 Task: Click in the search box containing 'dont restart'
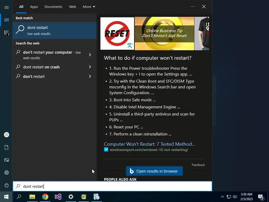click(x=112, y=186)
